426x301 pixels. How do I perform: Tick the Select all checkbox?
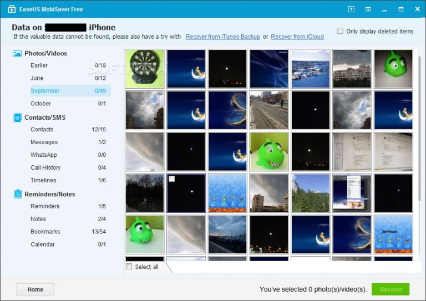[x=129, y=267]
